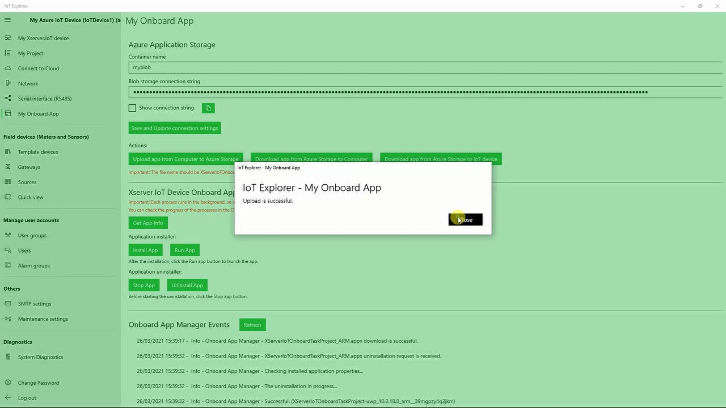Copy the connection string with copy icon

pyautogui.click(x=208, y=108)
